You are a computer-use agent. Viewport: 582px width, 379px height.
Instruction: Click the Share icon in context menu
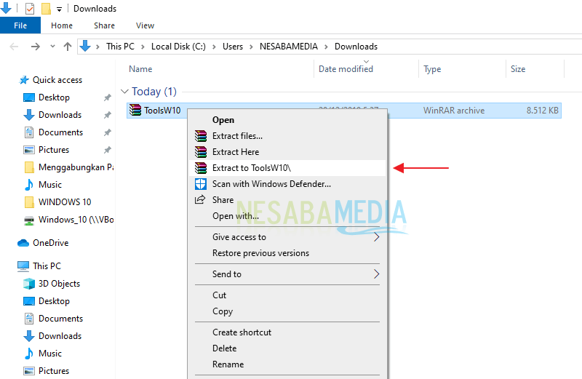click(x=201, y=200)
